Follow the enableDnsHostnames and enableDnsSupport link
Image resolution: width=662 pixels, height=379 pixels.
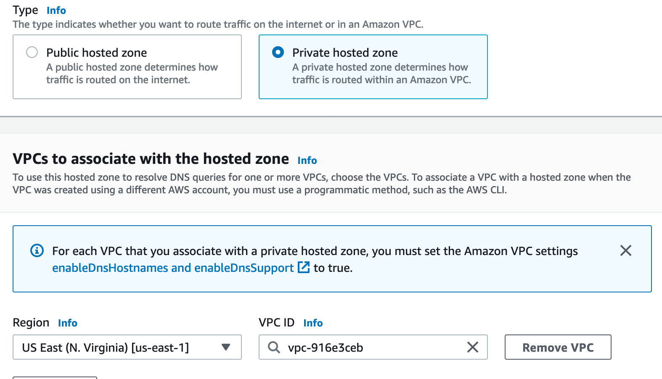pyautogui.click(x=173, y=268)
